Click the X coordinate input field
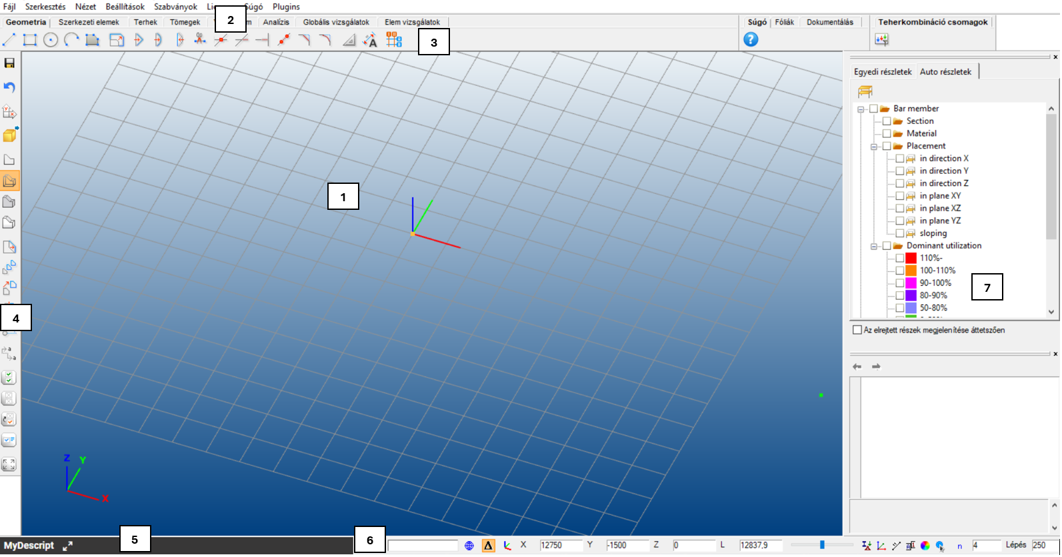 click(x=561, y=546)
